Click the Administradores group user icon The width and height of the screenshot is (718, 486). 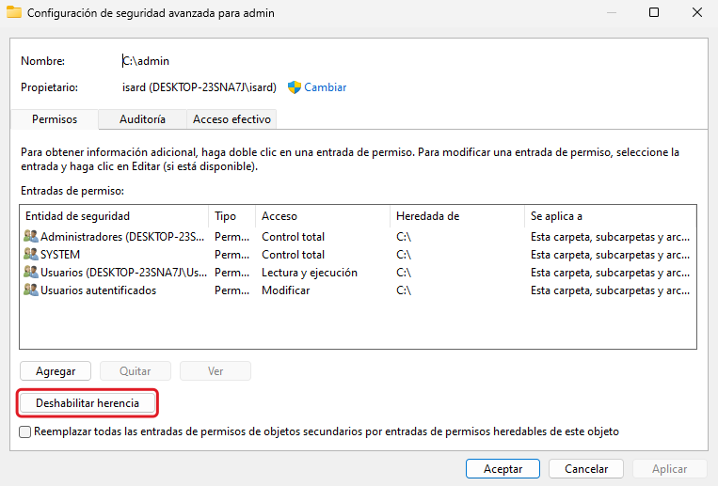(x=31, y=237)
